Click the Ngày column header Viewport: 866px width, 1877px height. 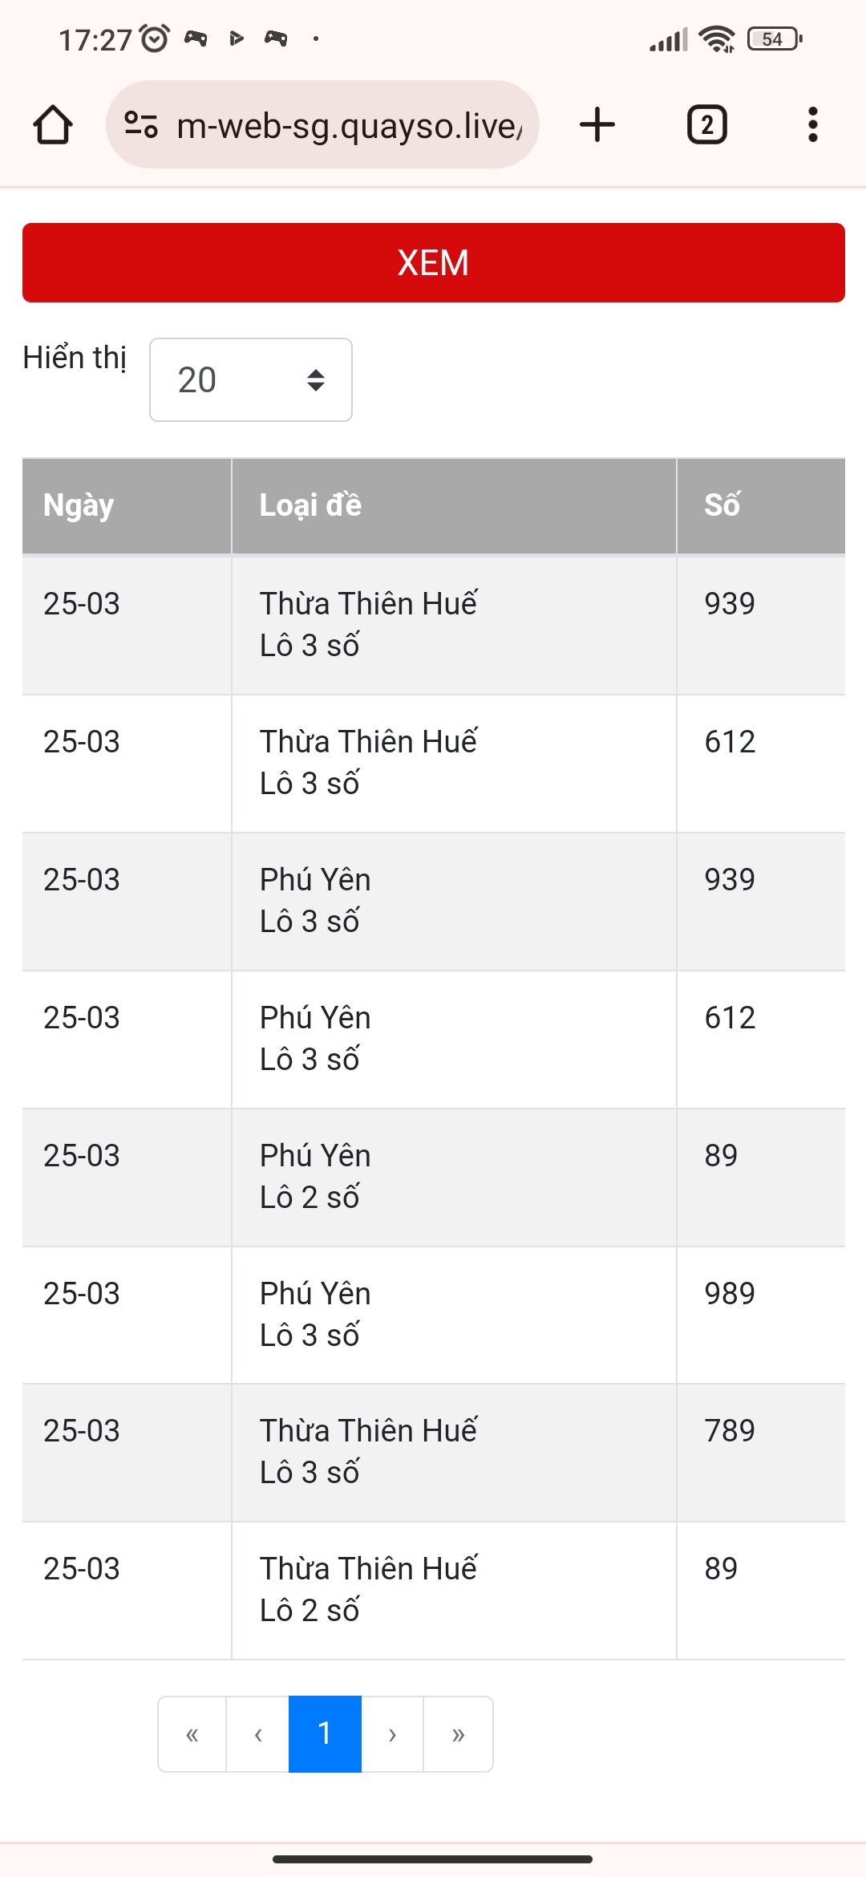pos(127,506)
